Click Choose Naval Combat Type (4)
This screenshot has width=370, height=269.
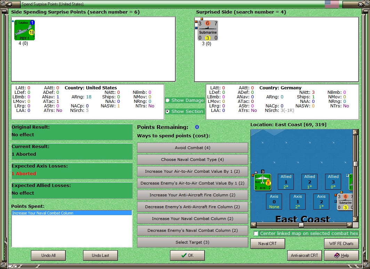(x=193, y=160)
